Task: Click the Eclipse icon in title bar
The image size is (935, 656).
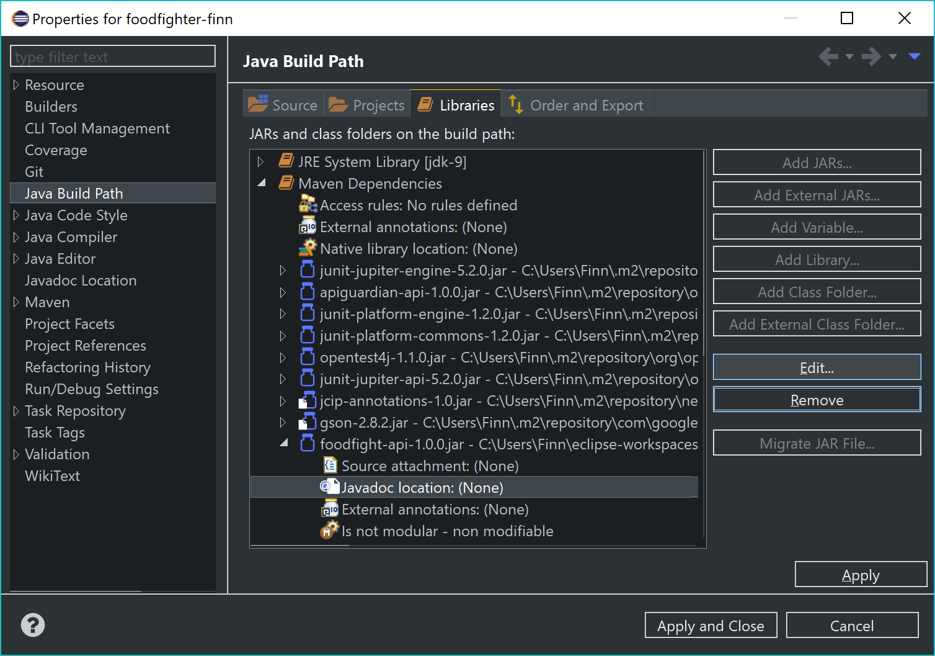Action: [20, 19]
